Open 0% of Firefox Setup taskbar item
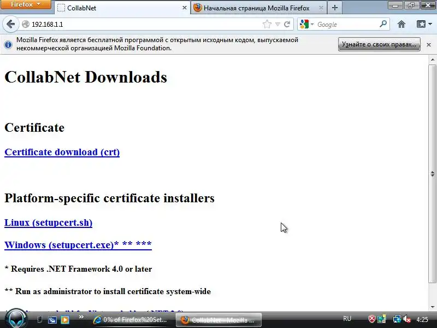This screenshot has width=437, height=328. [131, 320]
